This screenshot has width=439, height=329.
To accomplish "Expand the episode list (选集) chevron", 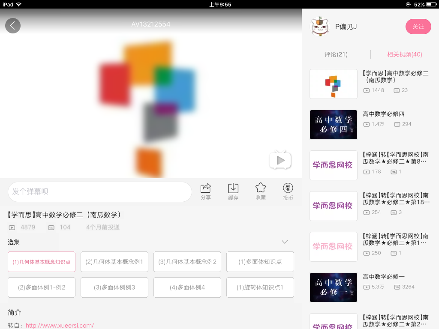I will [x=285, y=242].
